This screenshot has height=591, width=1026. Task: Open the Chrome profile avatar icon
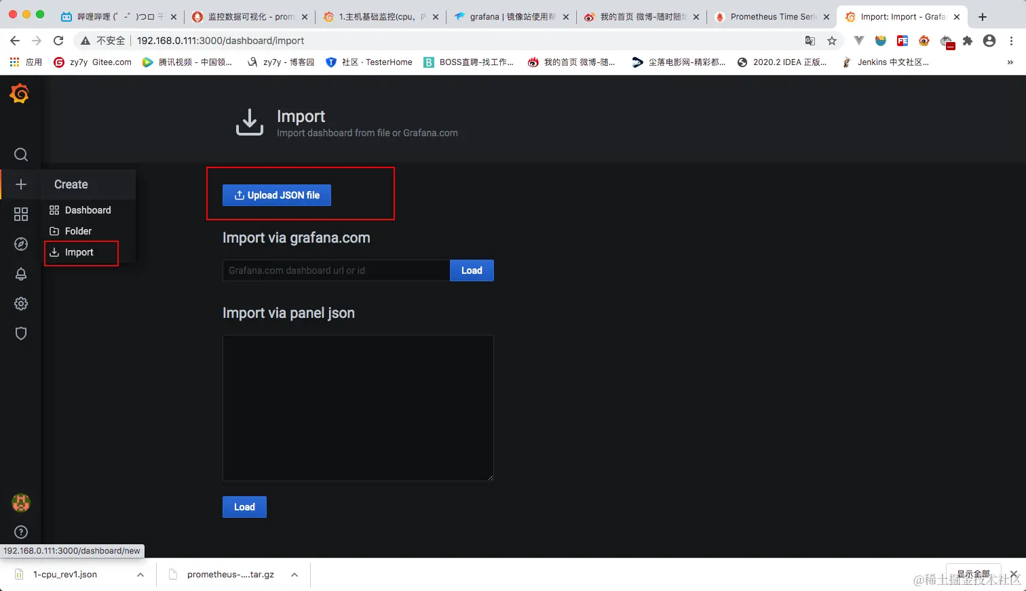point(989,41)
